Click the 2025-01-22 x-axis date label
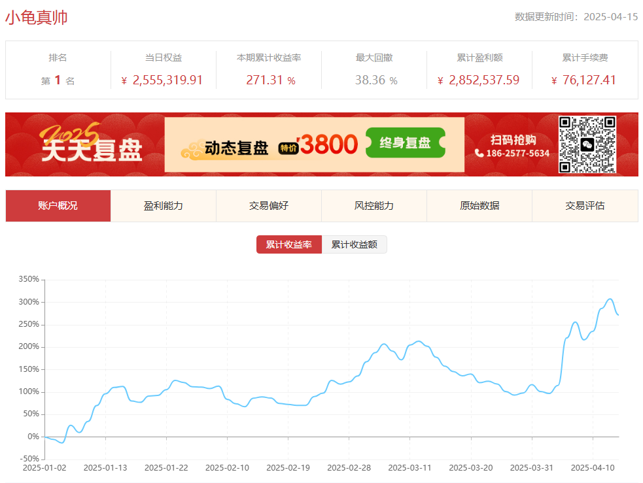 [166, 468]
